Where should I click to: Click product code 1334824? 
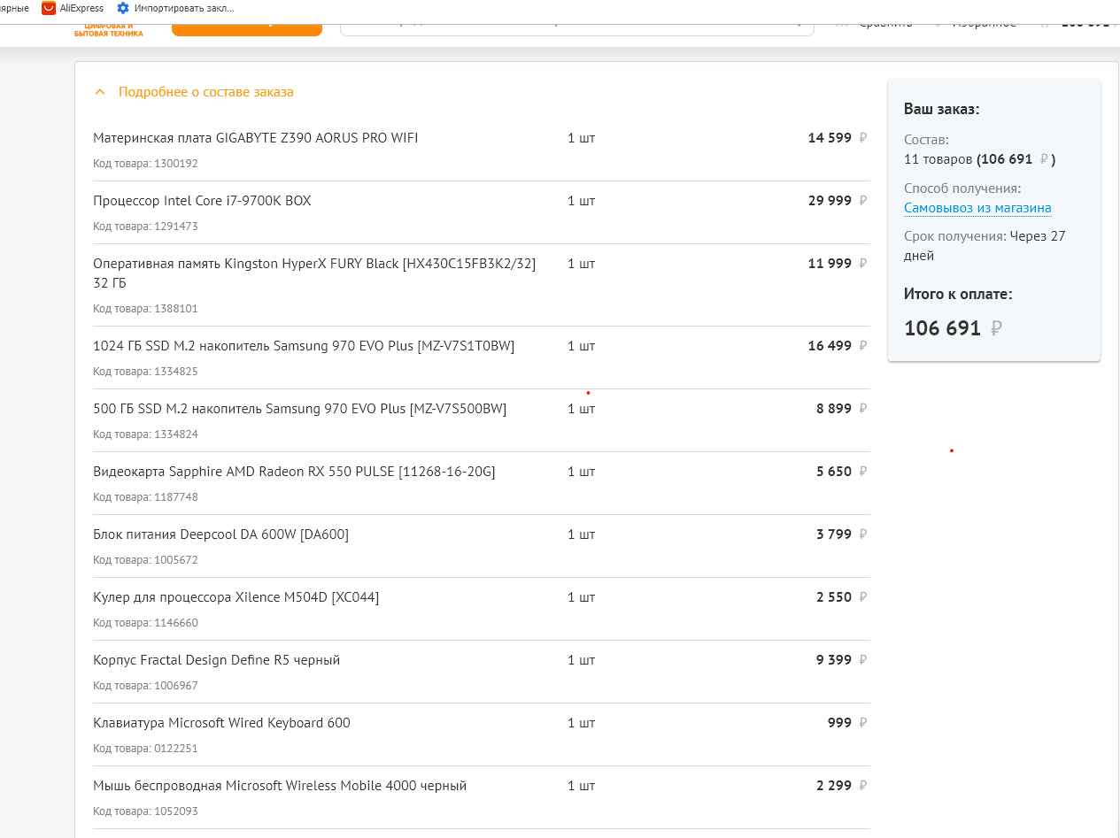145,434
